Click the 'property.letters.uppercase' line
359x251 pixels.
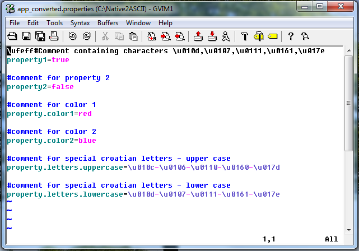143,168
